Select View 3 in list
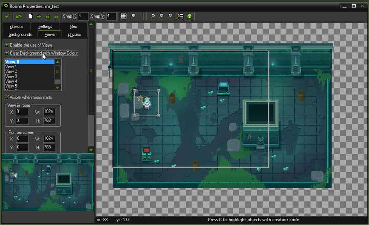Screen dimensions: 369x225 pos(30,77)
